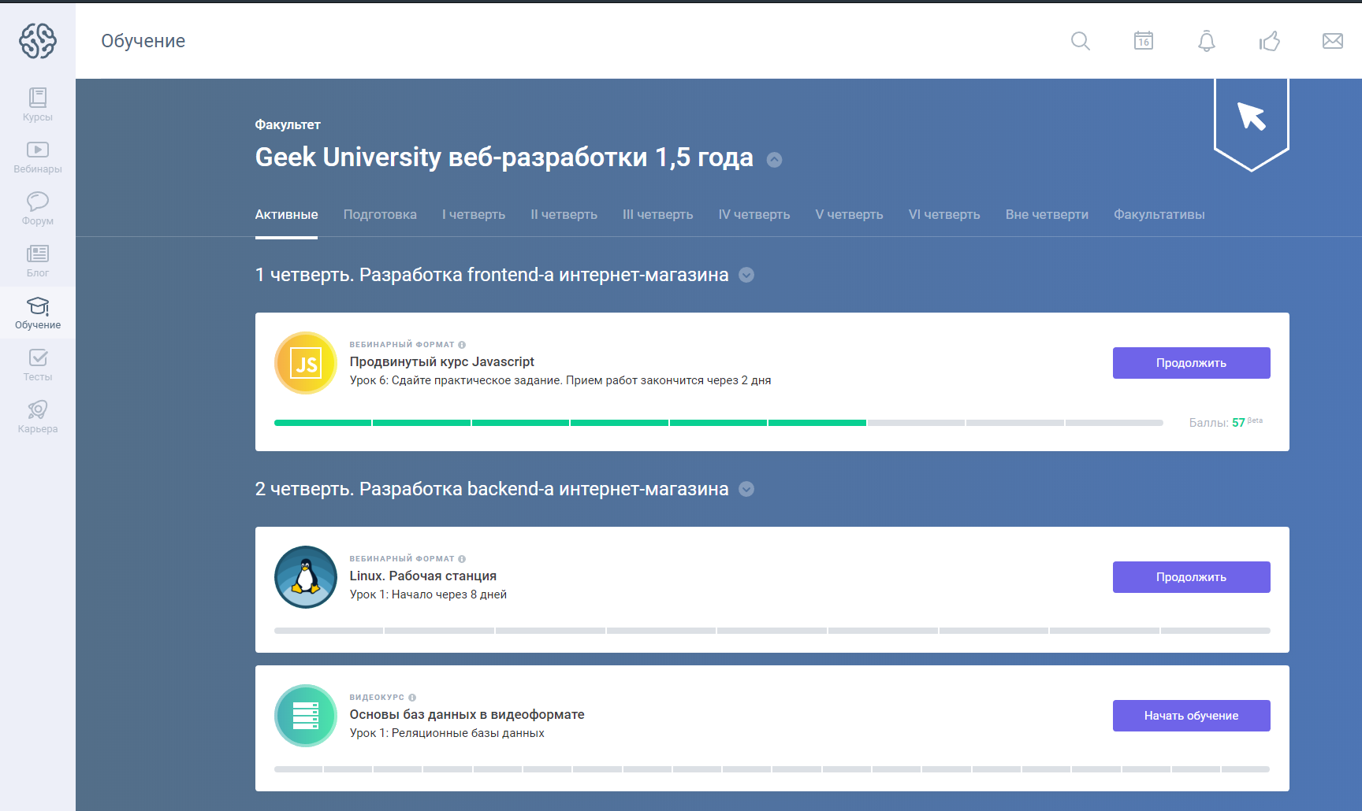1362x811 pixels.
Task: Click the 2 четверть backend section heading
Action: point(492,489)
